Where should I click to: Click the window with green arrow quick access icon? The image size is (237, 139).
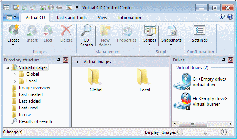(43, 7)
